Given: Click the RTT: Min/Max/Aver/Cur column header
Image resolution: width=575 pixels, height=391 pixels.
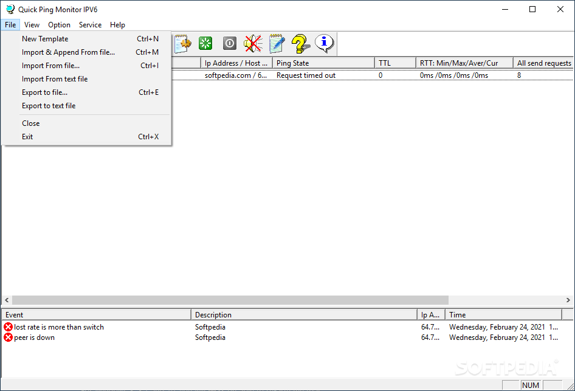Looking at the screenshot, I should (x=464, y=63).
